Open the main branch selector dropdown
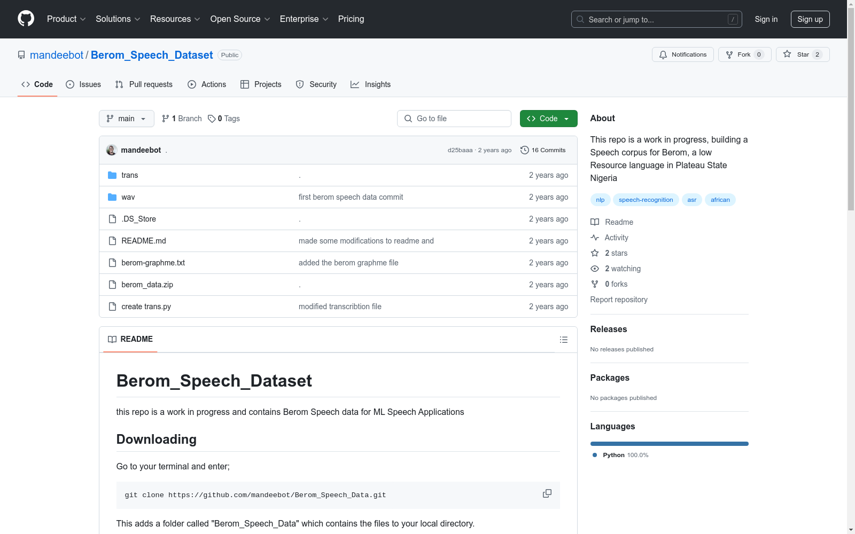The image size is (855, 534). [127, 119]
